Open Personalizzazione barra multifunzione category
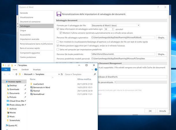Viewport: 176px width, 130px height. 36,44
